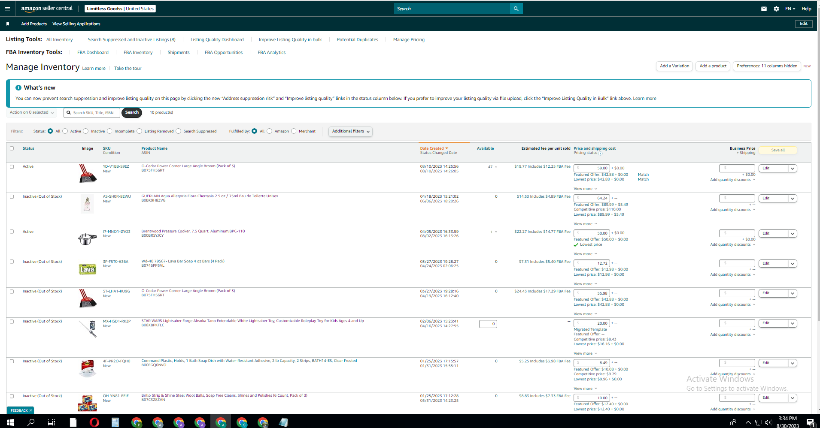Image resolution: width=820 pixels, height=428 pixels.
Task: Select checkbox for SKU YD-V1BB-S9EZ row
Action: (x=12, y=167)
